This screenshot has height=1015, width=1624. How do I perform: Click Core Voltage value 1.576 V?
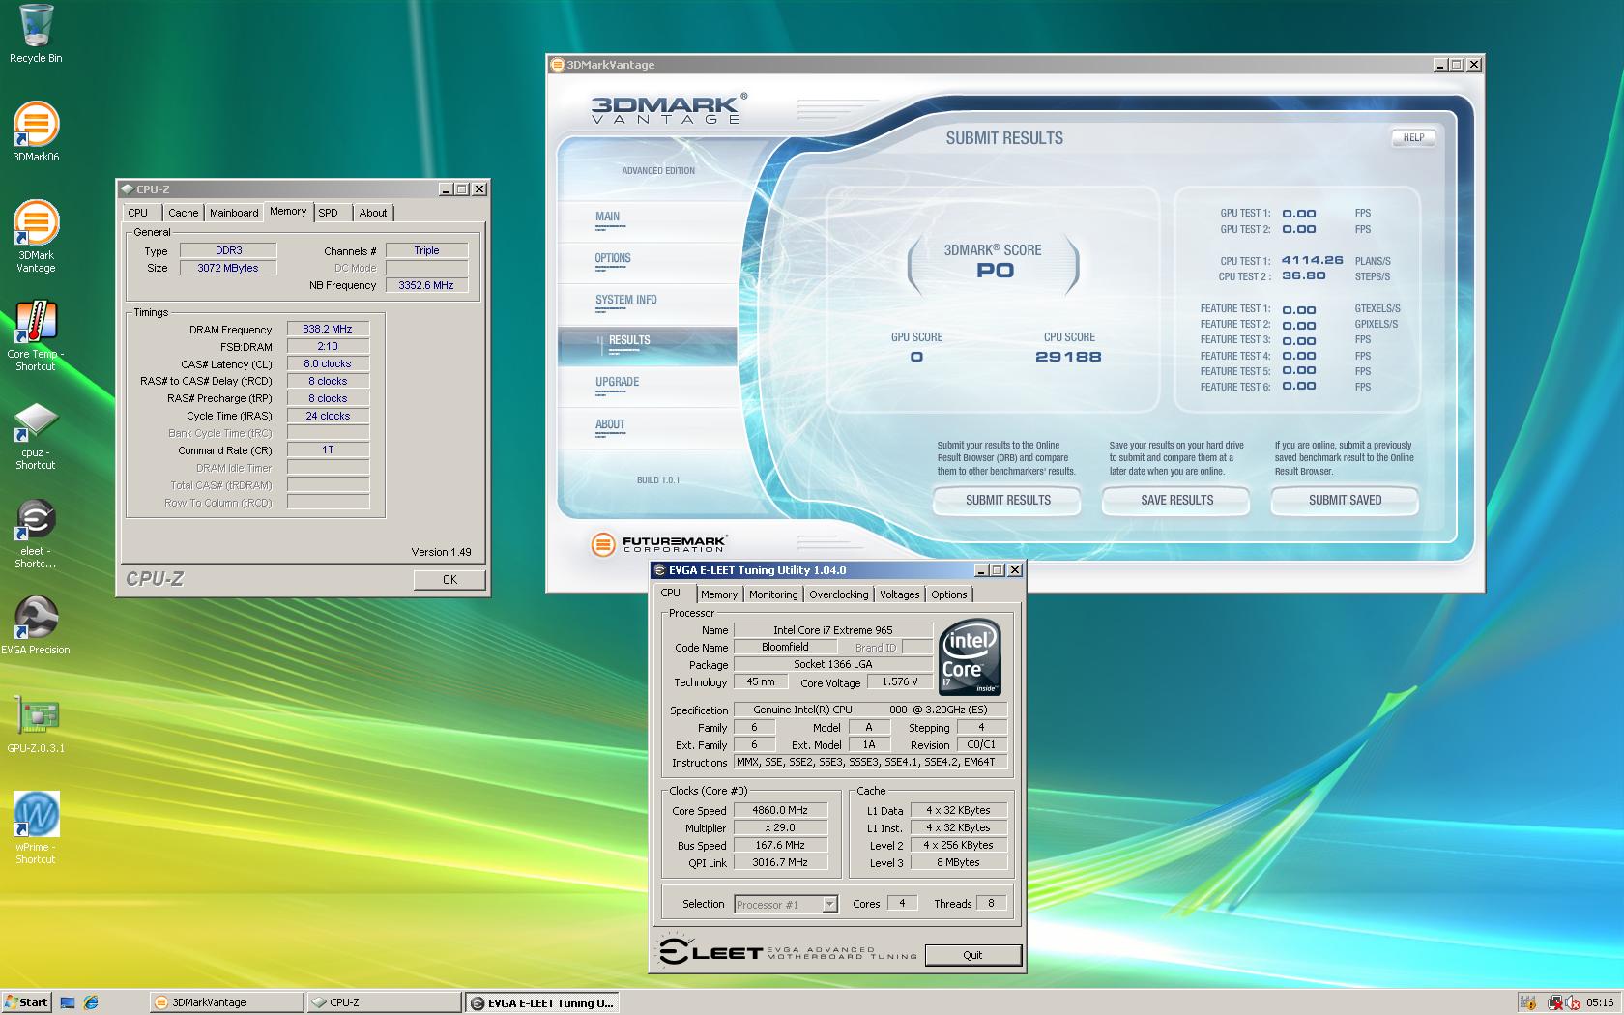[900, 682]
